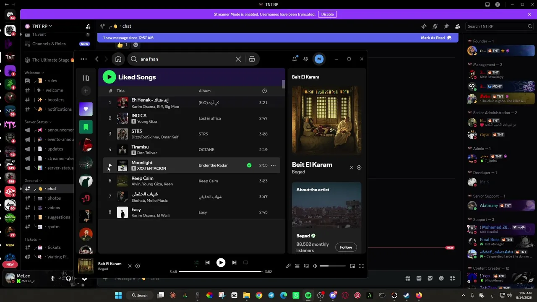This screenshot has width=537, height=302.
Task: Collapse Your Library in Spotify sidebar
Action: click(86, 78)
